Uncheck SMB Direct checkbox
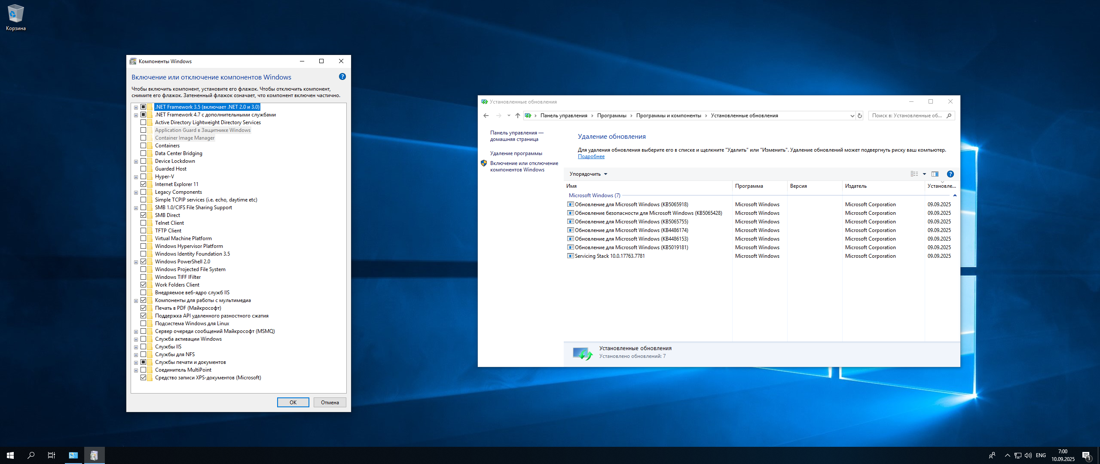1100x464 pixels. point(144,215)
